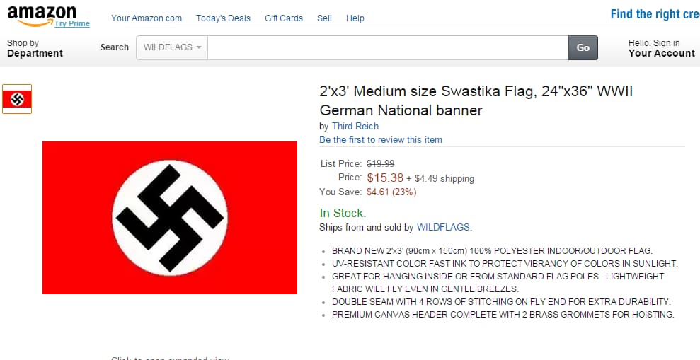The image size is (700, 360).
Task: Click the large product image
Action: [x=170, y=217]
